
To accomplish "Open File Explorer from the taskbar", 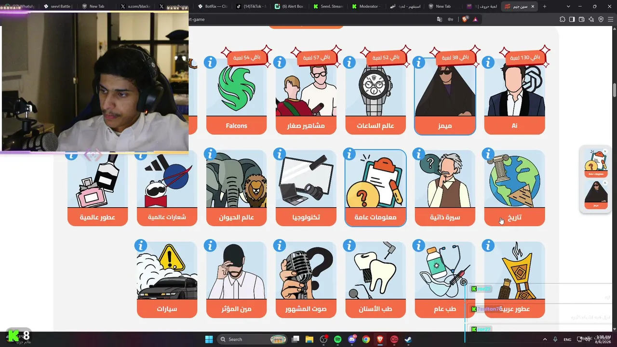I will pyautogui.click(x=309, y=339).
